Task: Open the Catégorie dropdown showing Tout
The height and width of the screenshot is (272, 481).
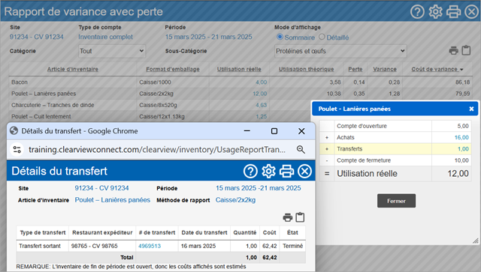Action: 112,51
